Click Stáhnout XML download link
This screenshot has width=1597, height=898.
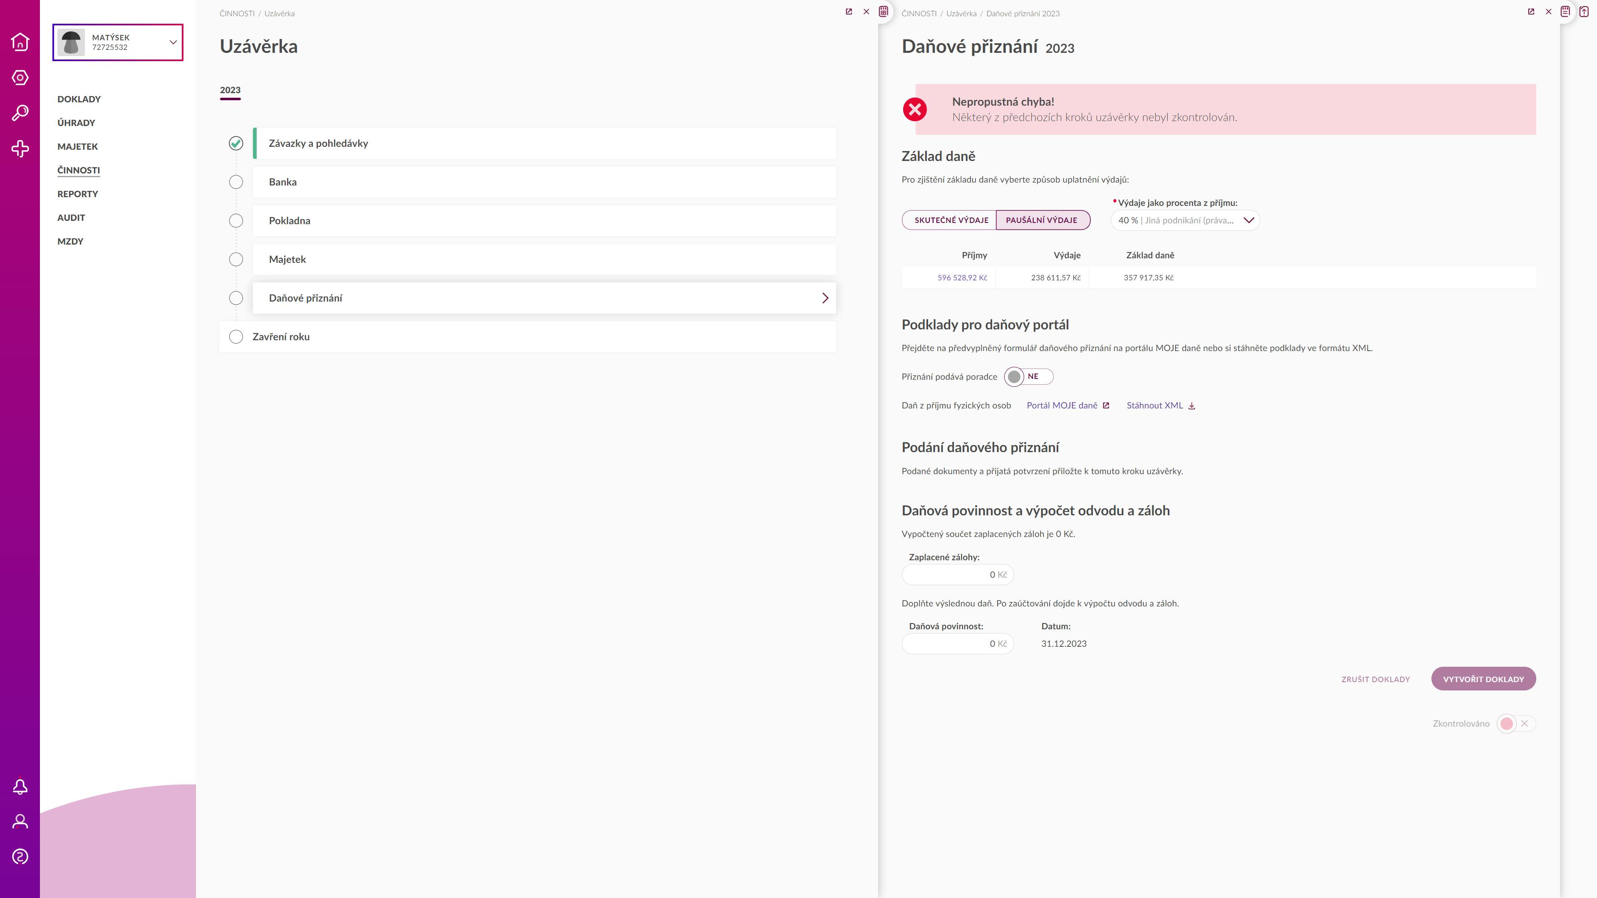1161,405
